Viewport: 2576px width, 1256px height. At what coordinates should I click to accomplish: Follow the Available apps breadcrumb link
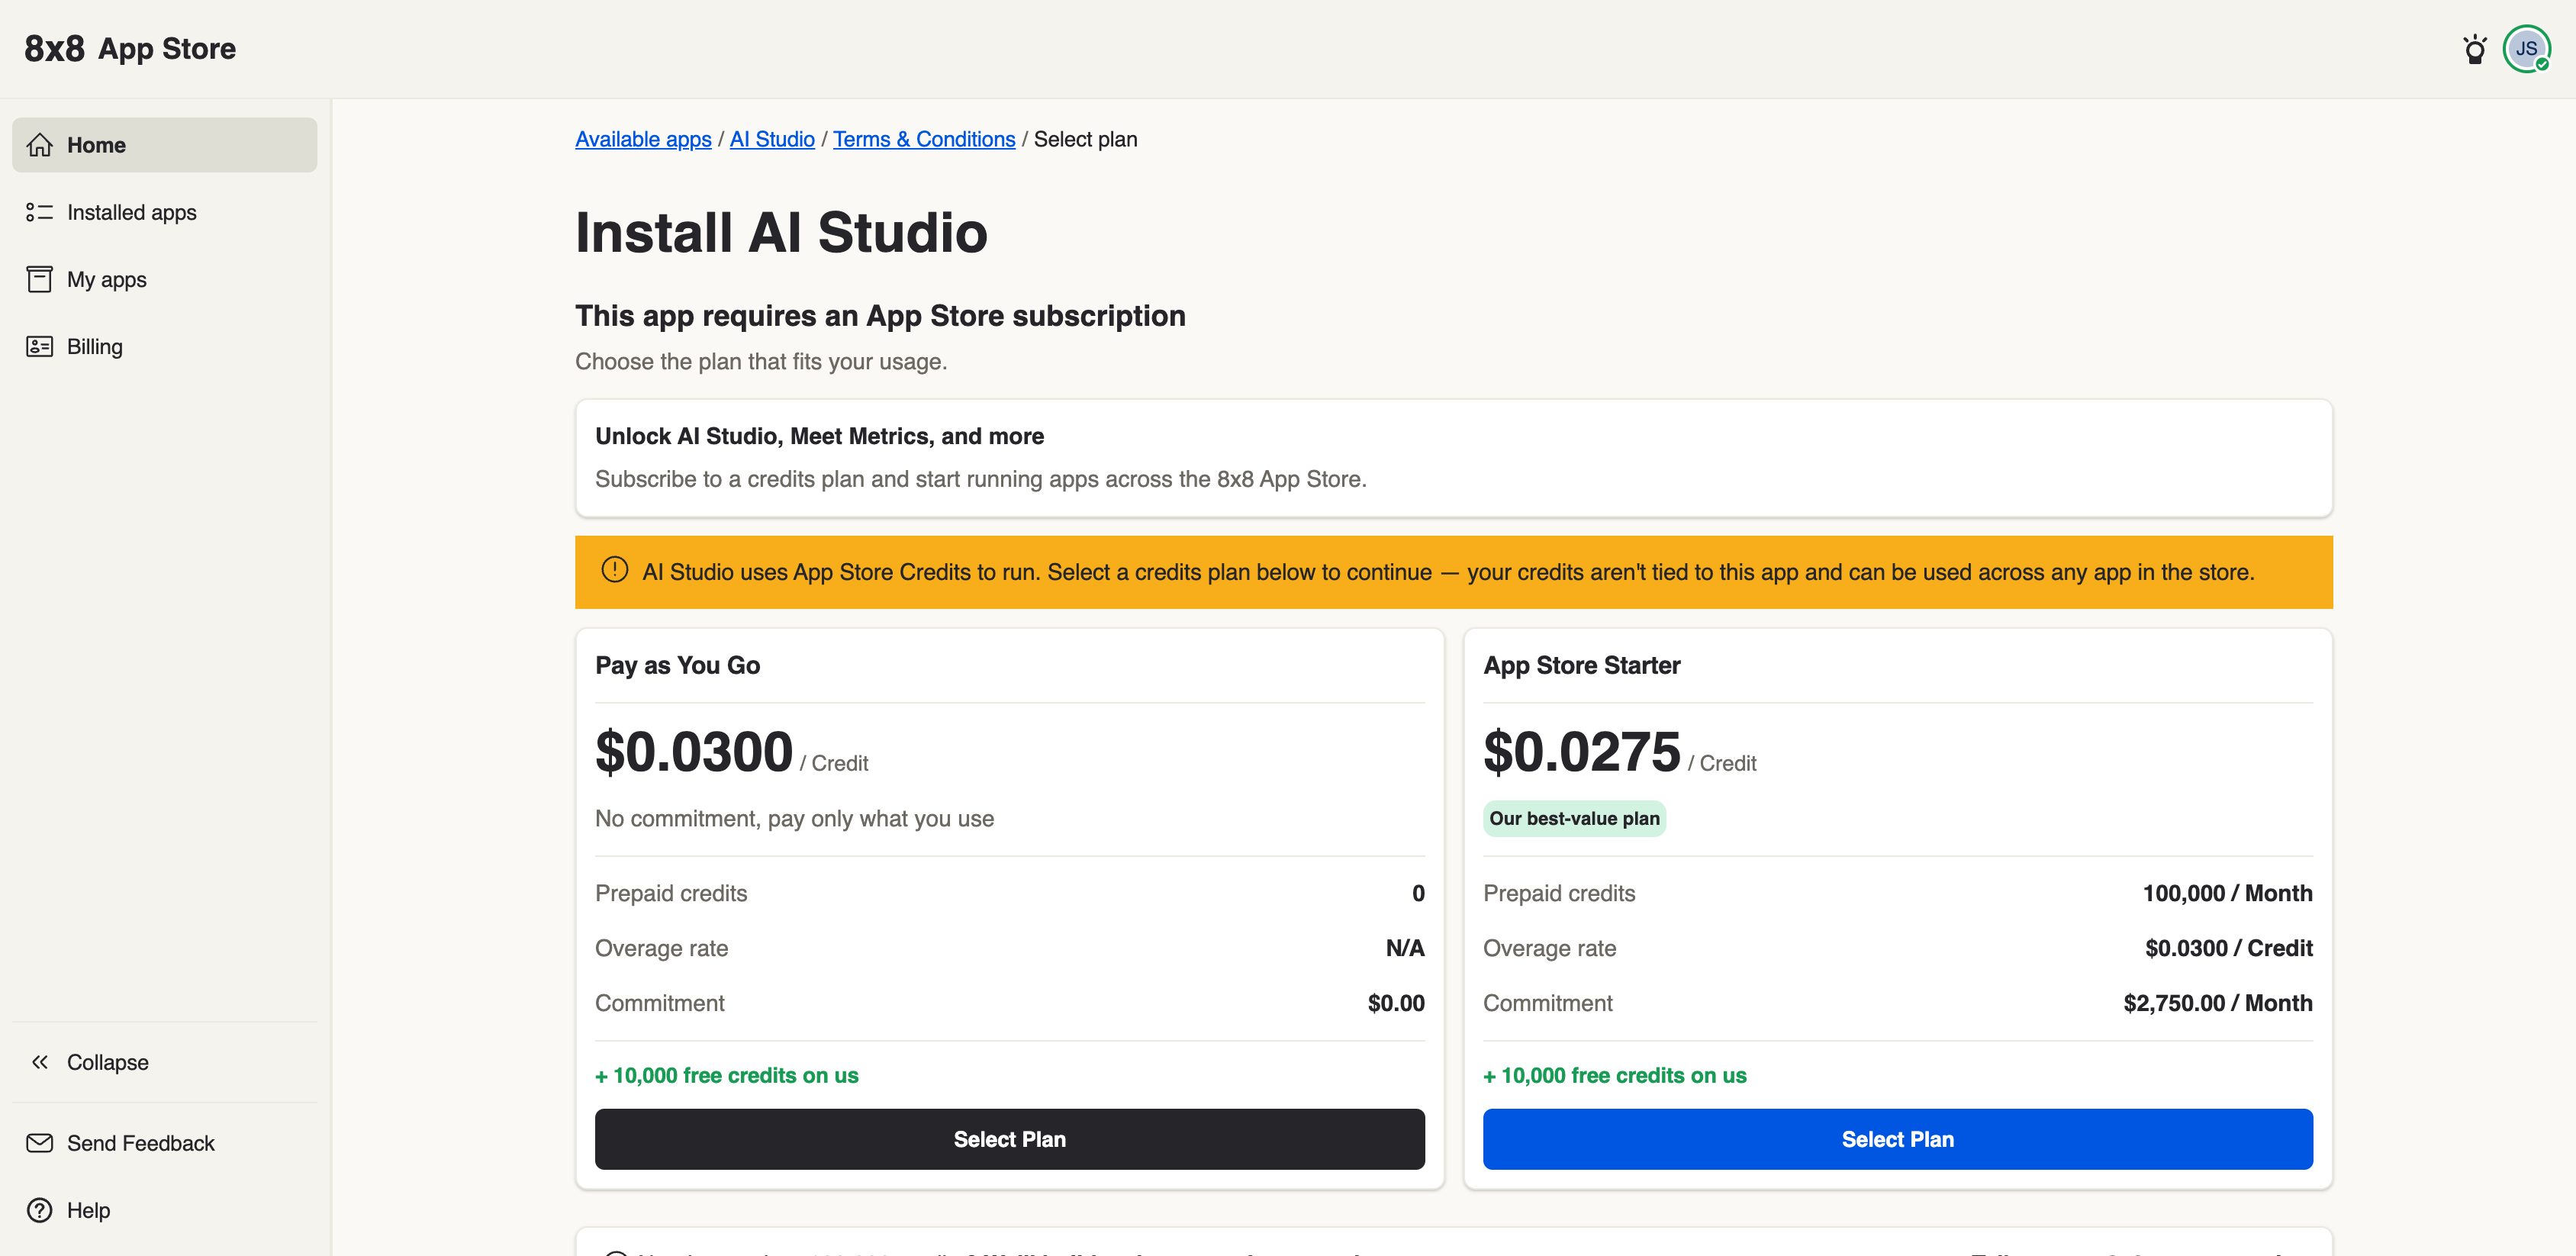643,139
